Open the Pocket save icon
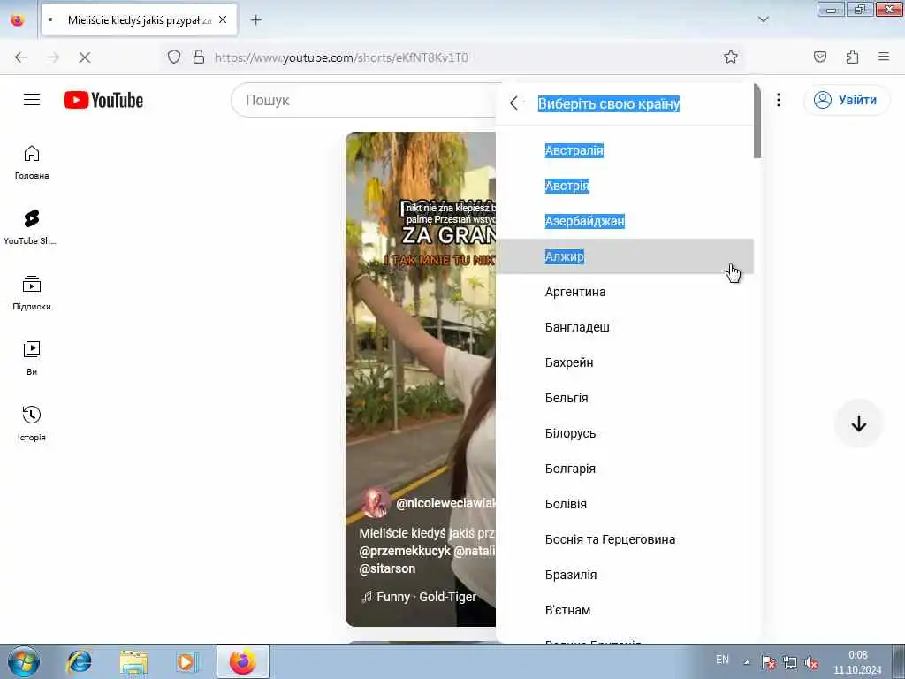This screenshot has width=905, height=679. pyautogui.click(x=820, y=57)
